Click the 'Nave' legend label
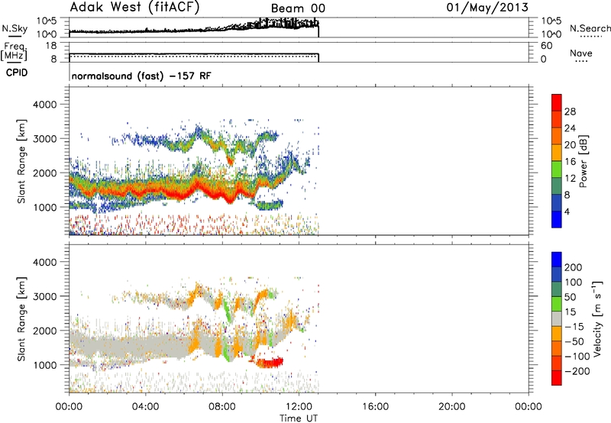Image resolution: width=611 pixels, height=423 pixels. 581,53
